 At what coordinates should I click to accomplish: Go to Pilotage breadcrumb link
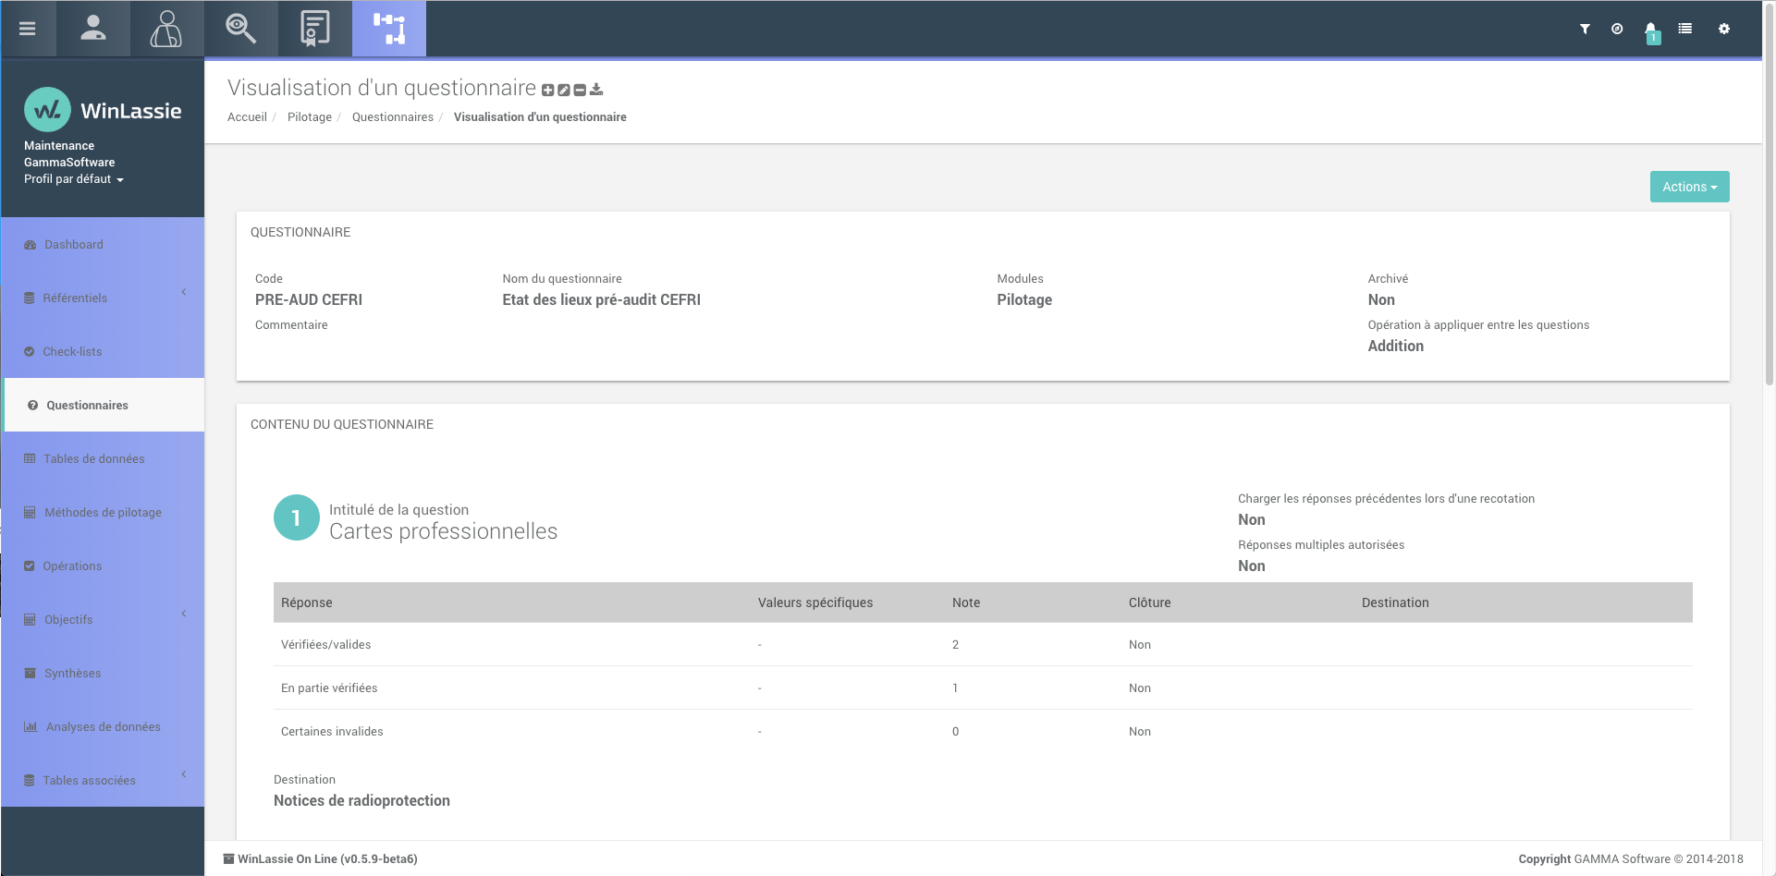coord(310,117)
